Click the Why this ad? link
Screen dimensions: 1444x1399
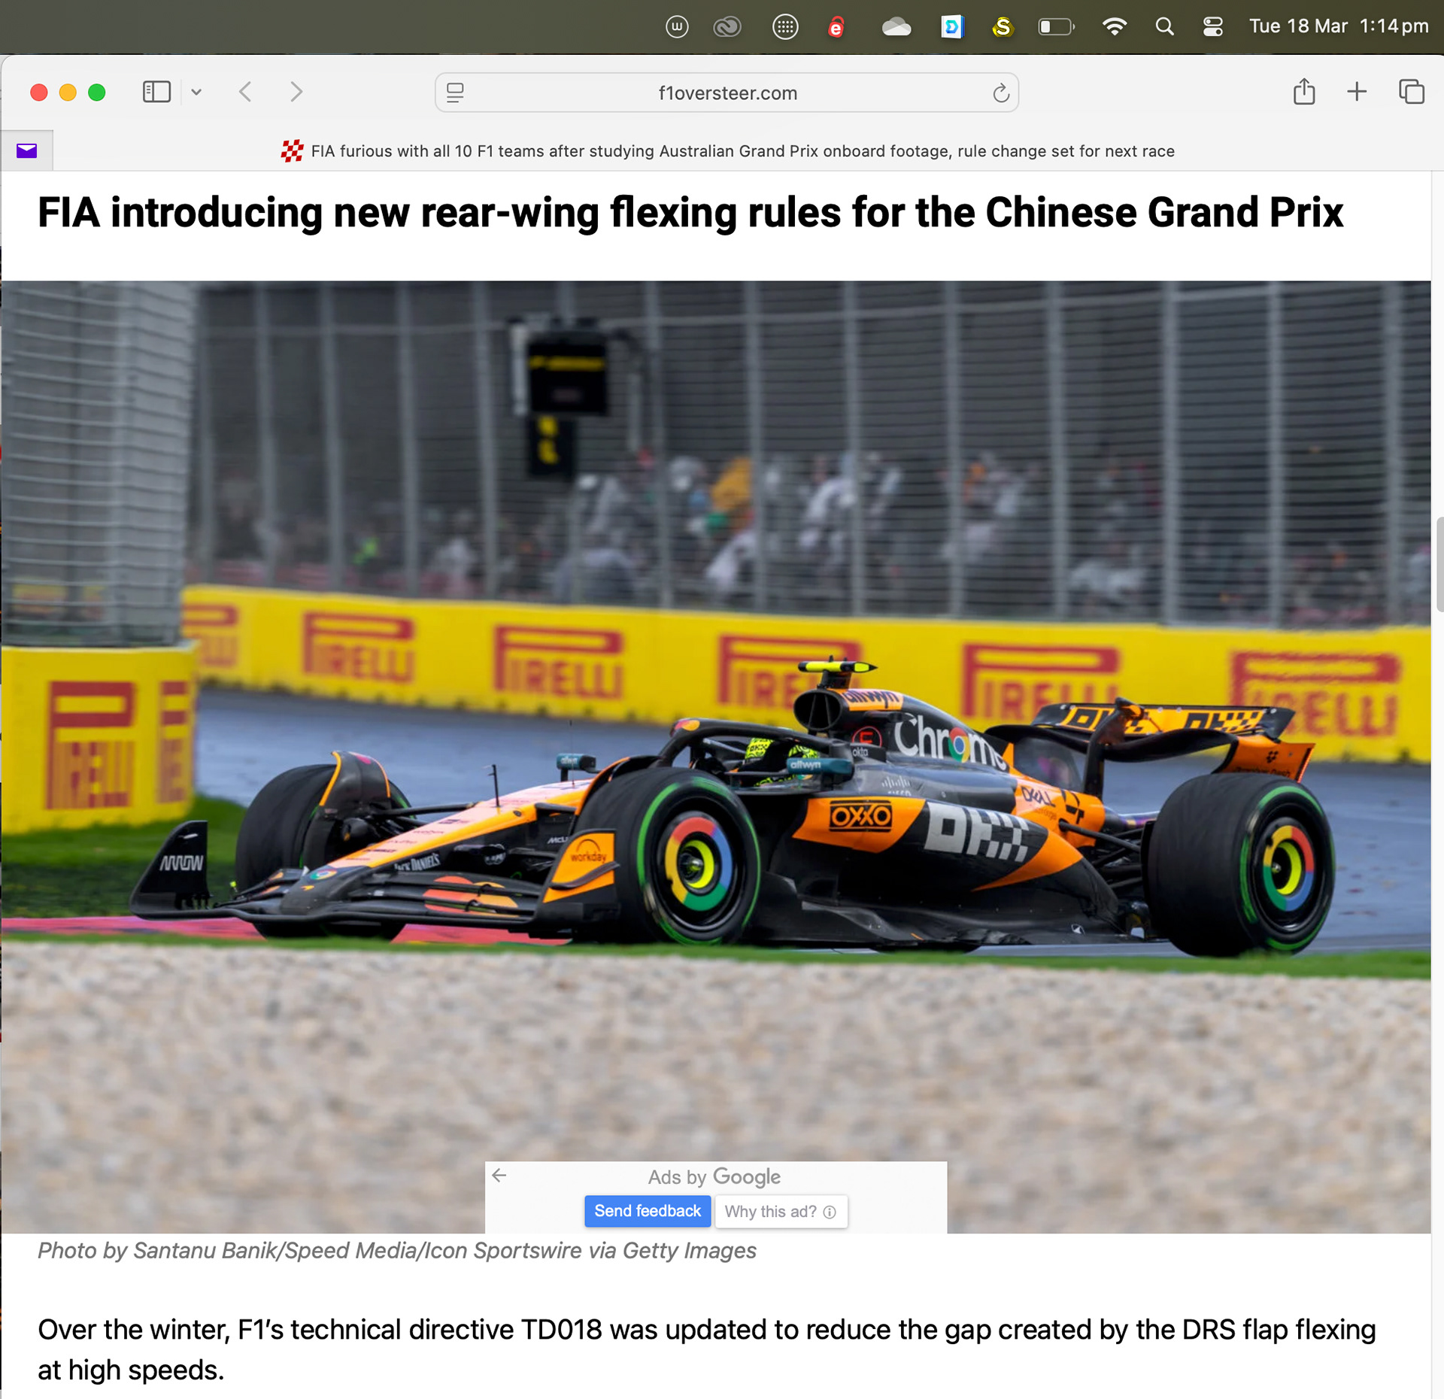coord(781,1212)
